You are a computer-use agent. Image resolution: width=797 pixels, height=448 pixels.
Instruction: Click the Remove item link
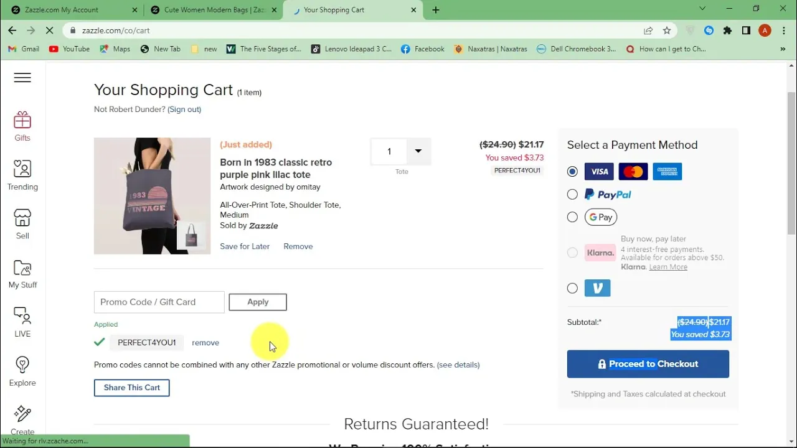(298, 246)
